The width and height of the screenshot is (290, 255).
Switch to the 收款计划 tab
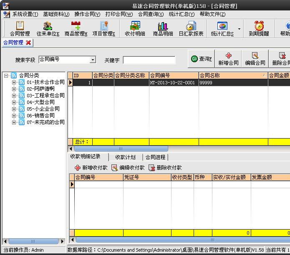pos(126,157)
